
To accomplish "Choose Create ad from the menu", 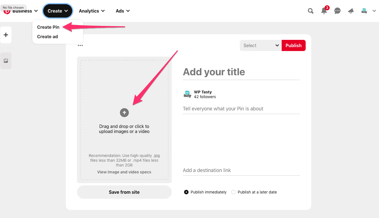I will 47,37.
